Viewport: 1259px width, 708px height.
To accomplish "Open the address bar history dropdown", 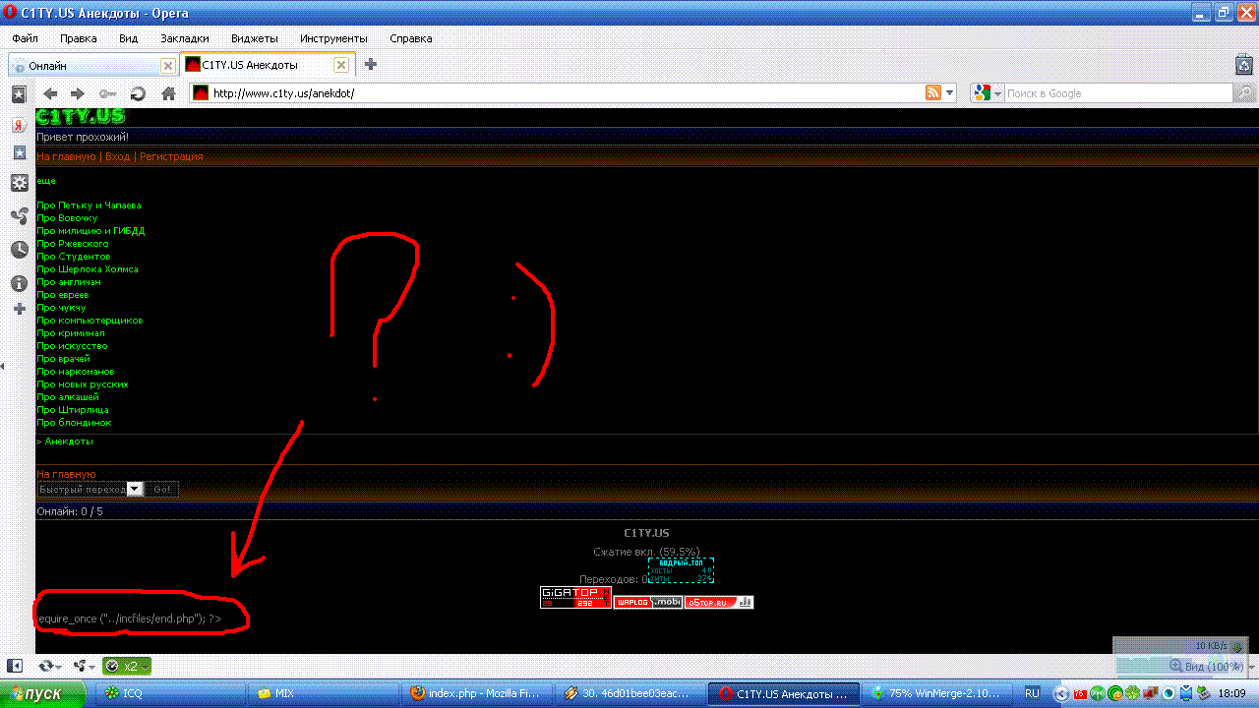I will point(950,93).
